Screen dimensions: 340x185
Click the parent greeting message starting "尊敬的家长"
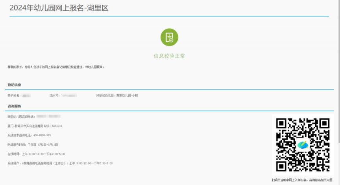click(56, 67)
